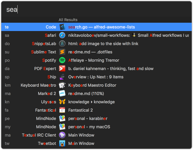The height and width of the screenshot is (150, 193).
Task: Click the 'km' shortcut hint
Action: 8,85
